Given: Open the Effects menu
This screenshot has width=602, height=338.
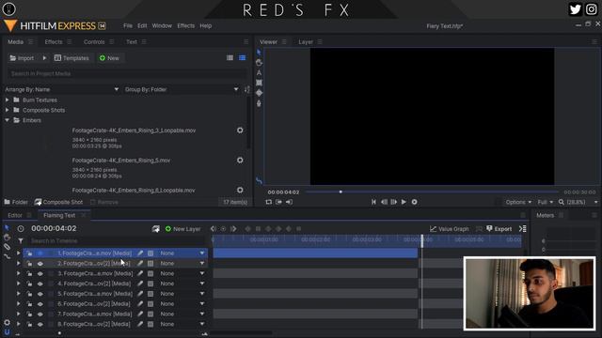Looking at the screenshot, I should pos(186,25).
